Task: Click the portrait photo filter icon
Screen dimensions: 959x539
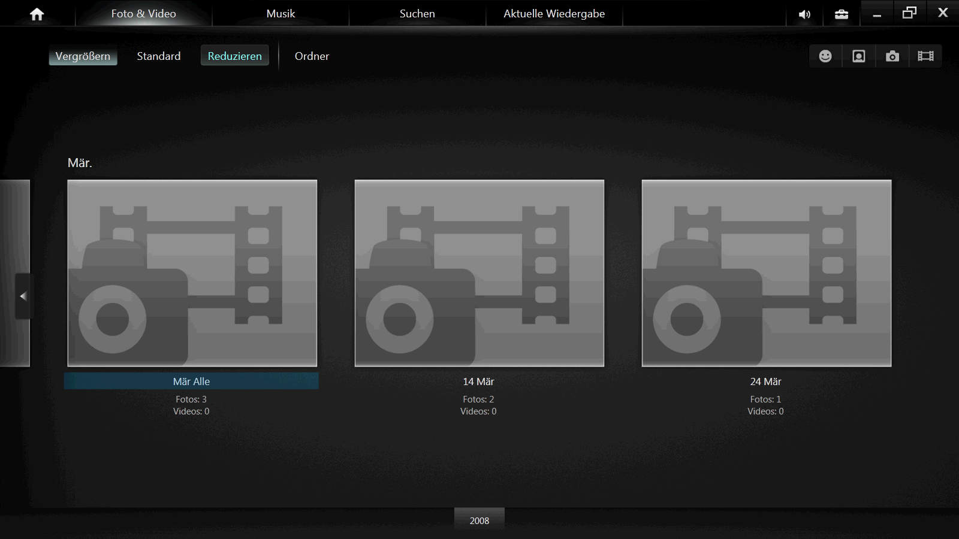Action: coord(859,56)
